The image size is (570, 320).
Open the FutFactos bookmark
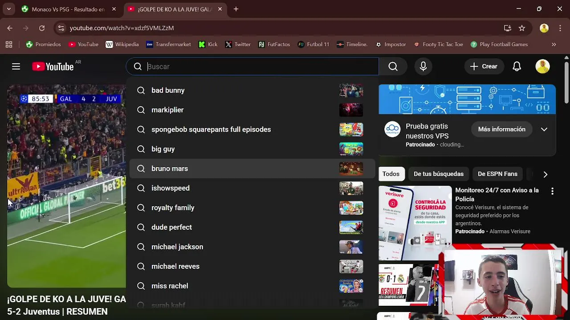point(274,44)
